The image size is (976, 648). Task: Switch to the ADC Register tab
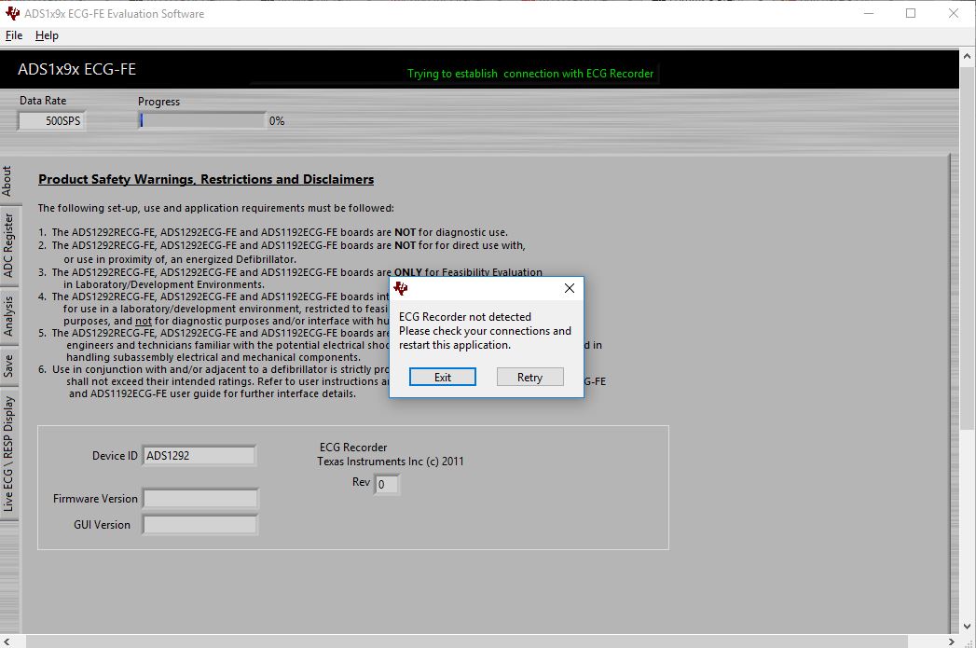click(x=8, y=245)
